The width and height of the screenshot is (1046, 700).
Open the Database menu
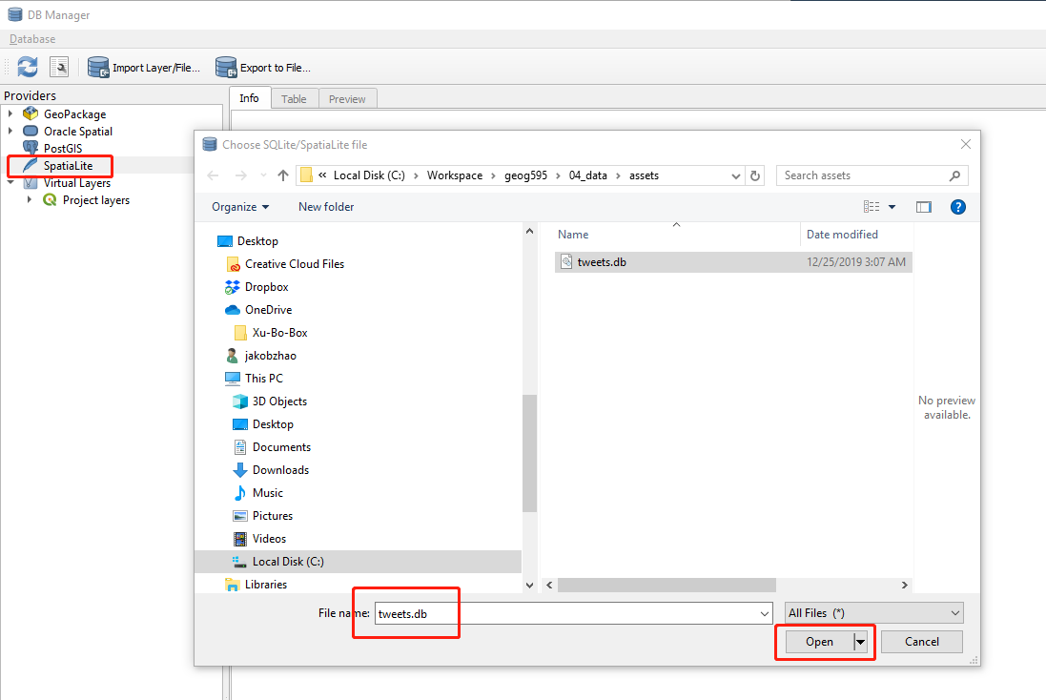(x=32, y=39)
